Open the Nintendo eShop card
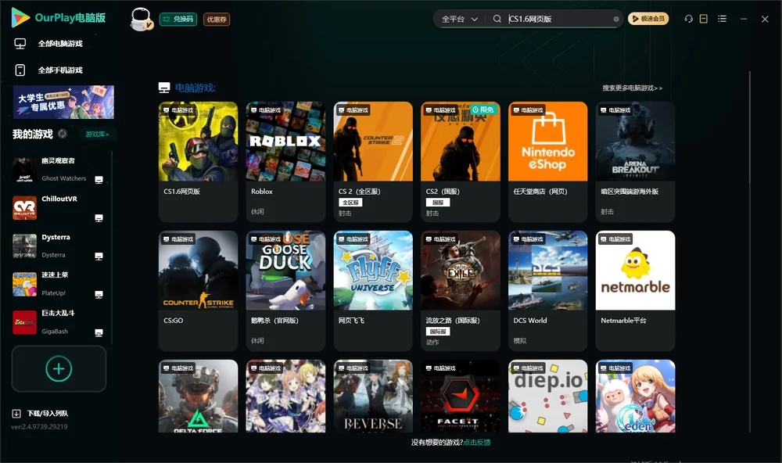 (x=547, y=162)
